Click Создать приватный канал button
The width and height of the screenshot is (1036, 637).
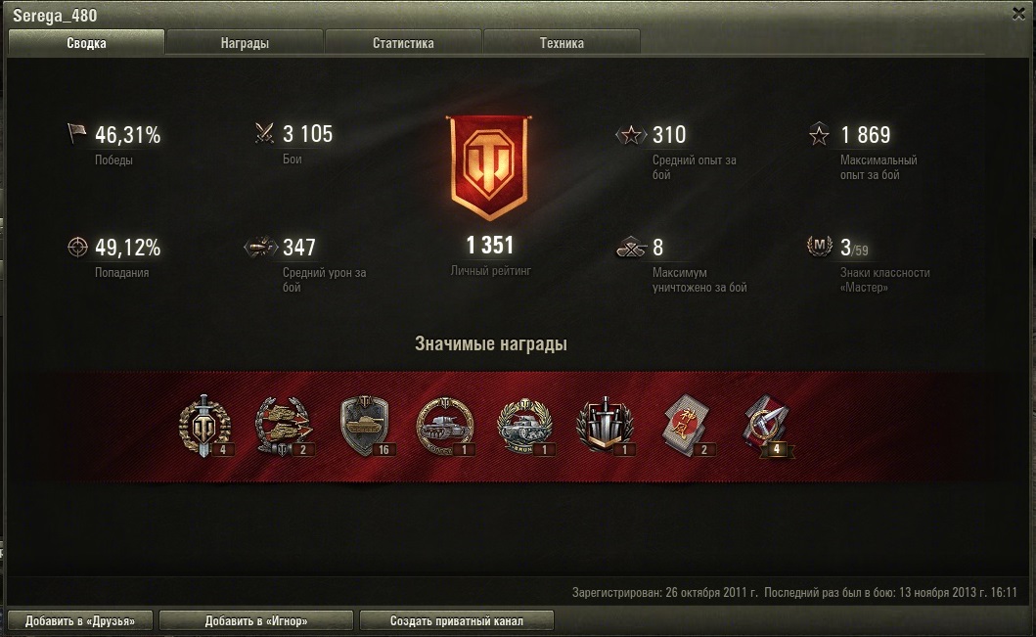click(457, 621)
